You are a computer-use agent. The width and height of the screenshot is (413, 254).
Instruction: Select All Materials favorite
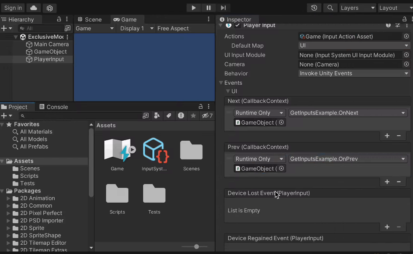(x=32, y=131)
